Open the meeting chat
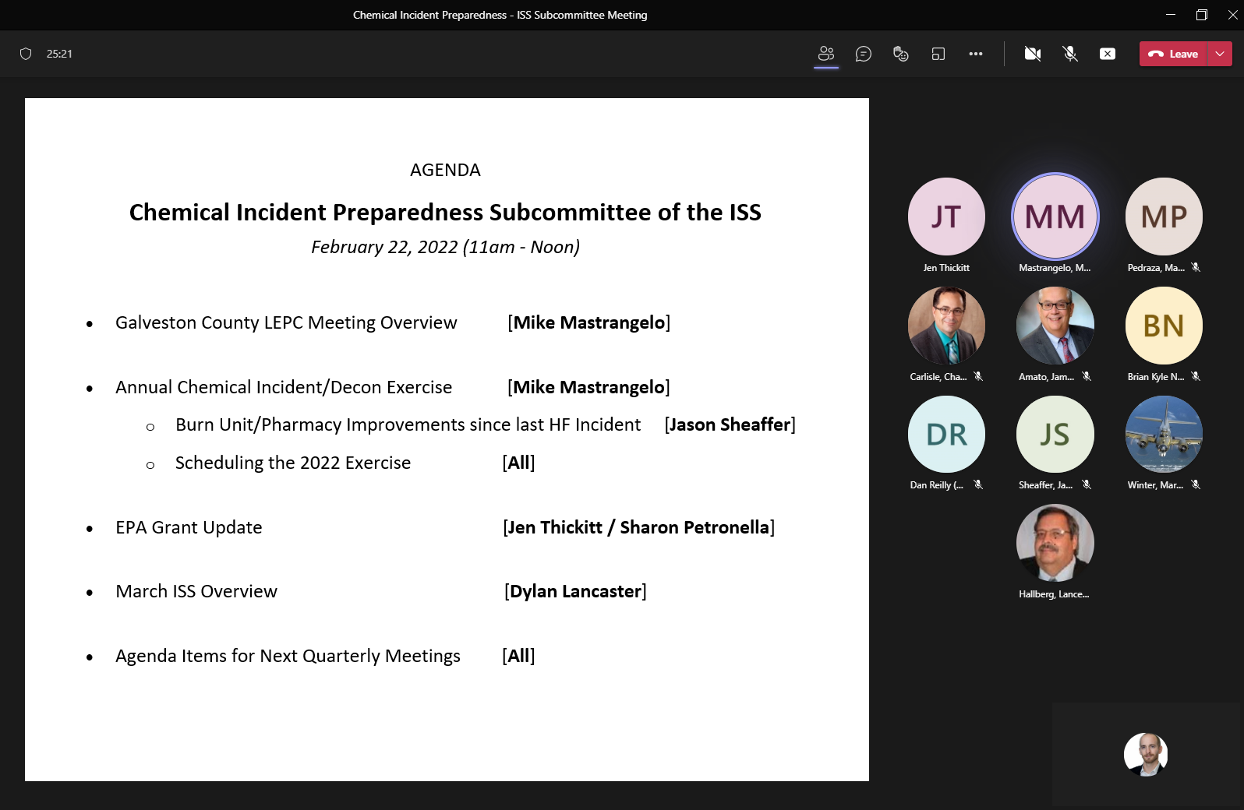1244x810 pixels. (863, 54)
